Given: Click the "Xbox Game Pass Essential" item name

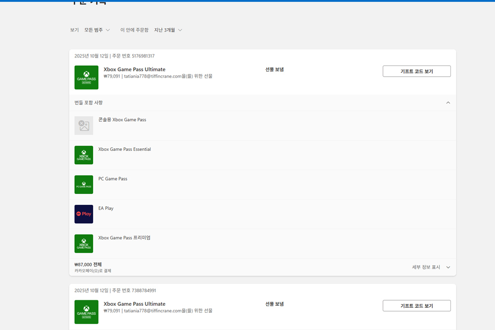Looking at the screenshot, I should 124,149.
